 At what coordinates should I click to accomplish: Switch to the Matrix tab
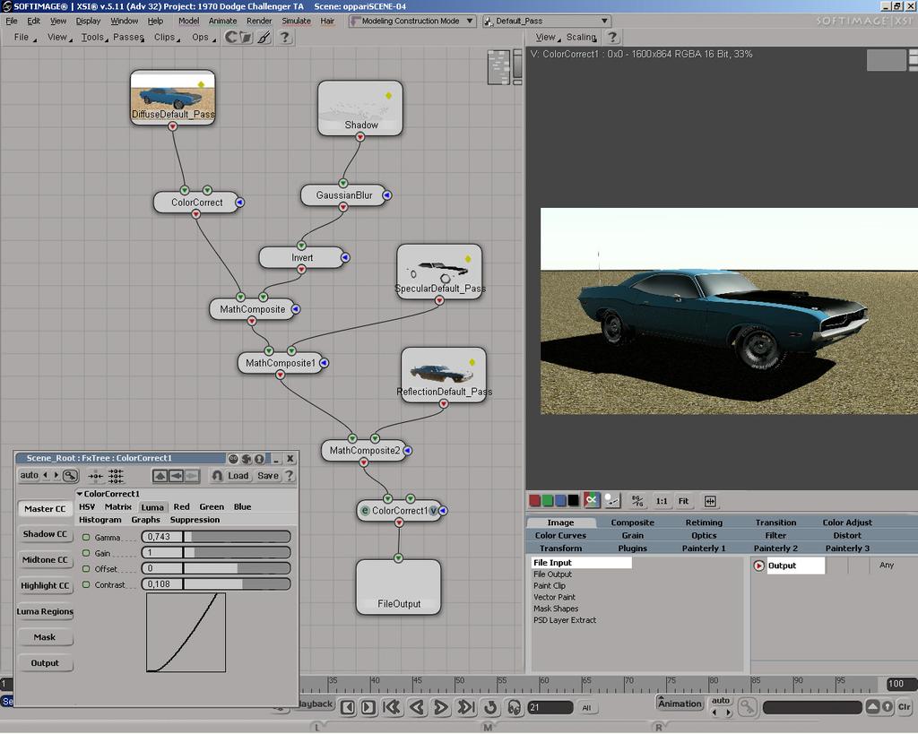[118, 507]
